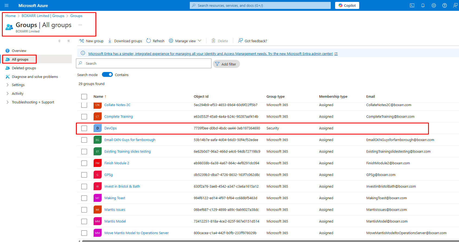The height and width of the screenshot is (242, 459).
Task: Click Add filter
Action: (x=226, y=64)
